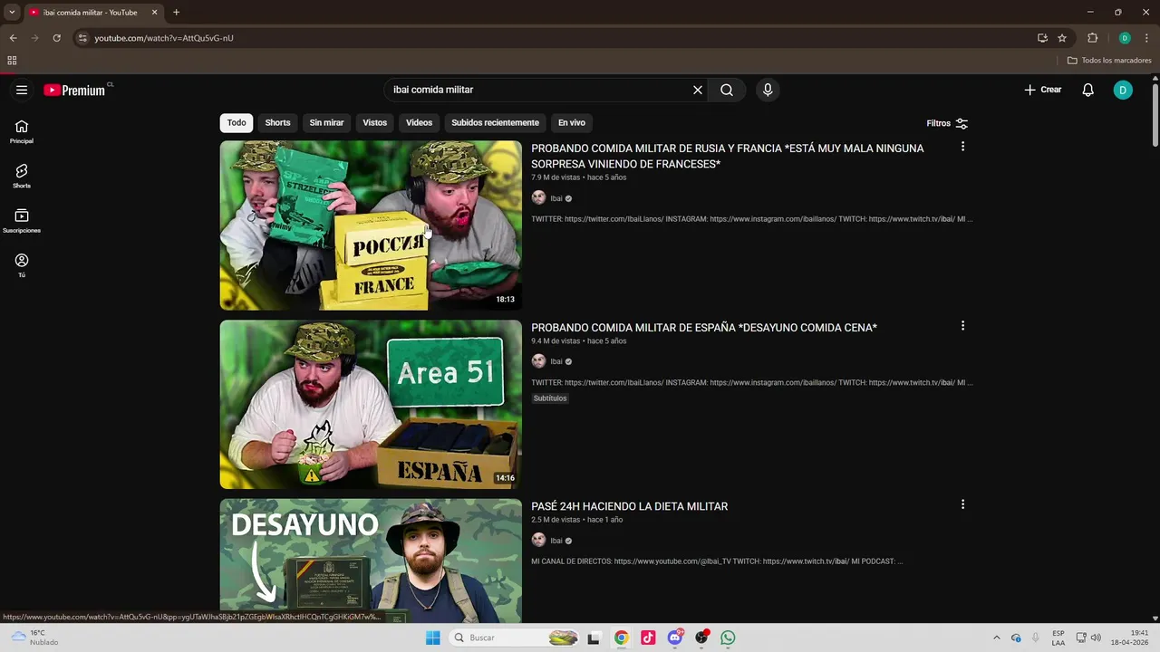Click Ibai channel avatar under España video
1160x652 pixels.
(538, 361)
